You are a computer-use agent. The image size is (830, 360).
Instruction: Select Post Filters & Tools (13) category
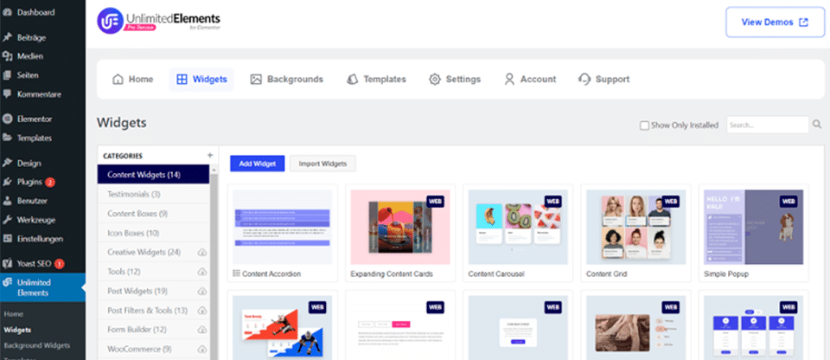[x=154, y=310]
